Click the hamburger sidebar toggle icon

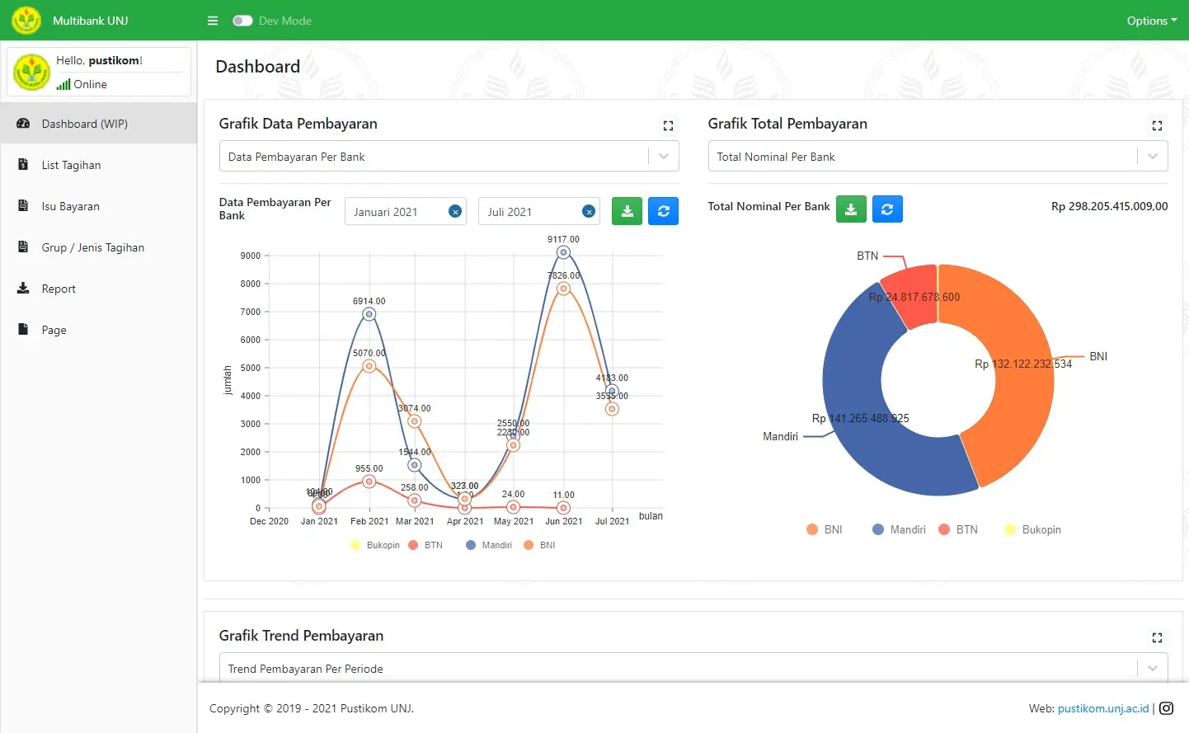click(213, 21)
